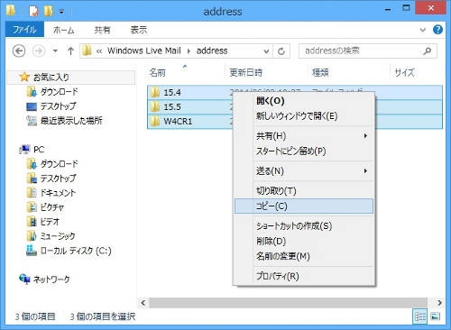The image size is (451, 330).
Task: Switch to Large icons view in status bar
Action: [435, 316]
